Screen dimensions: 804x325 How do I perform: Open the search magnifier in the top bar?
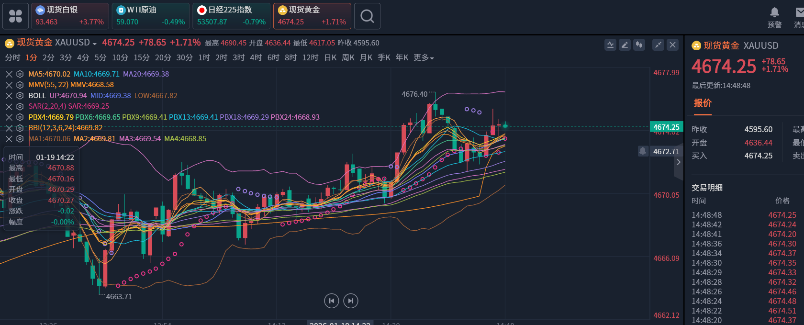[x=367, y=16]
